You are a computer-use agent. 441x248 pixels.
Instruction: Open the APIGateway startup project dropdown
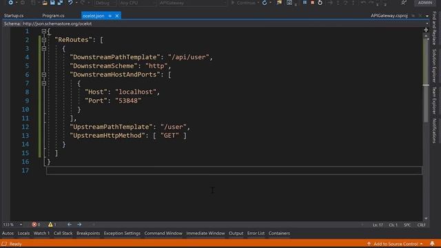coord(193,3)
